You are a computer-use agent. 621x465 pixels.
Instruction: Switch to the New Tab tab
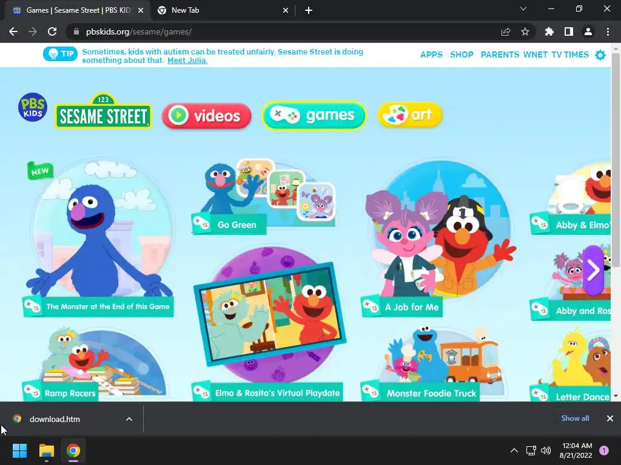222,10
